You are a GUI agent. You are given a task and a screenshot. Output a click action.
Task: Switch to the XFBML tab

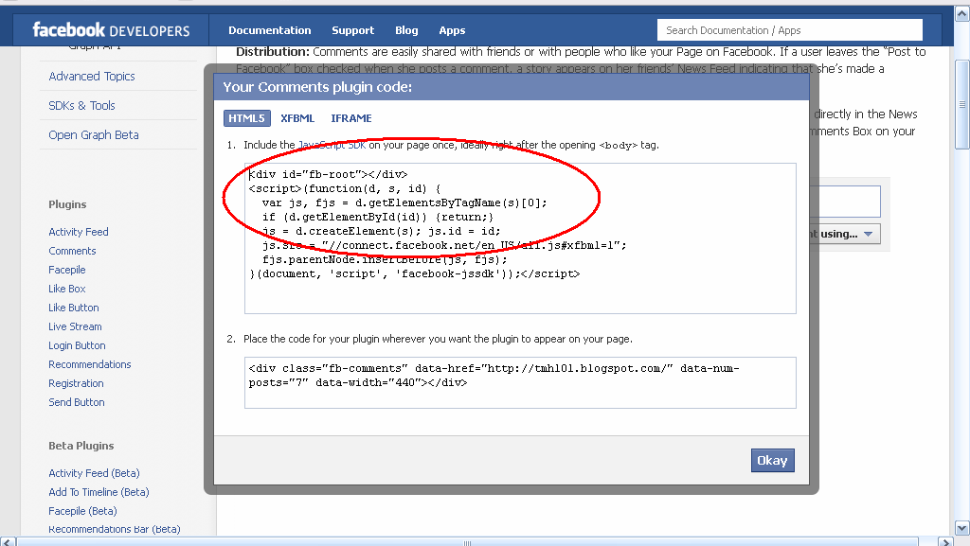click(x=297, y=118)
